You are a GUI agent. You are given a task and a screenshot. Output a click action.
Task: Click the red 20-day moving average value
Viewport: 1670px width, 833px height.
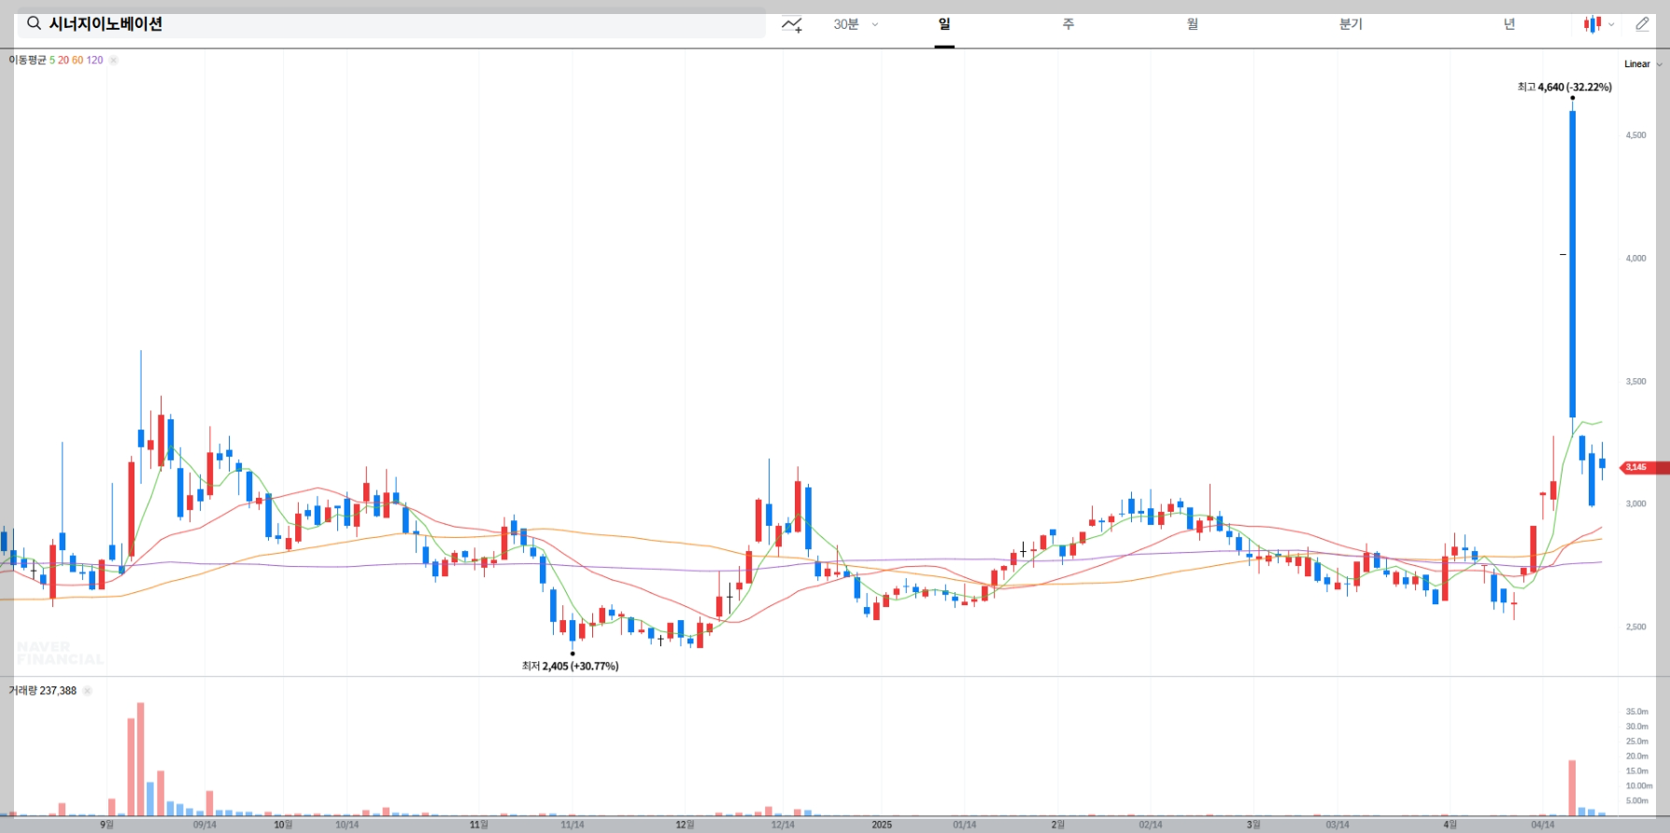tap(64, 60)
